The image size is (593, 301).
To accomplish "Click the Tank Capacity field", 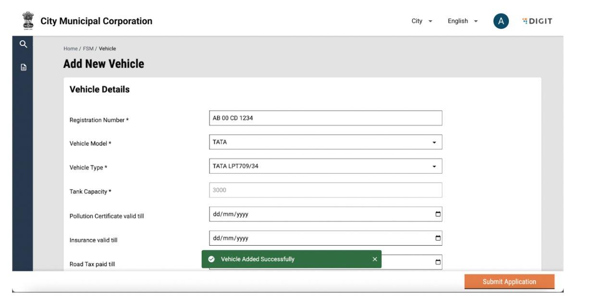I will (325, 190).
